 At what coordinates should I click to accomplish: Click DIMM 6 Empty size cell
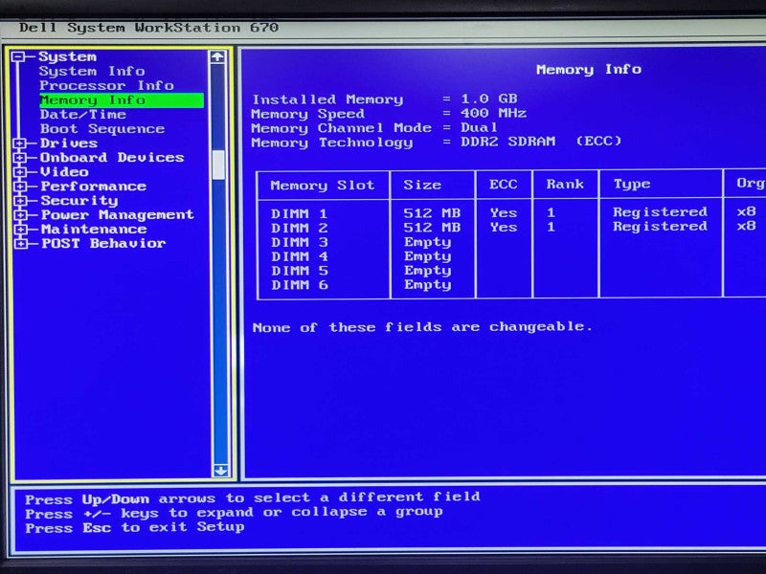[427, 285]
